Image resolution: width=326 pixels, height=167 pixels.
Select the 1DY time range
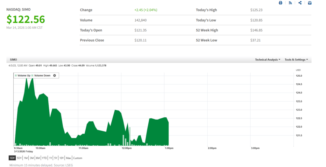point(12,158)
